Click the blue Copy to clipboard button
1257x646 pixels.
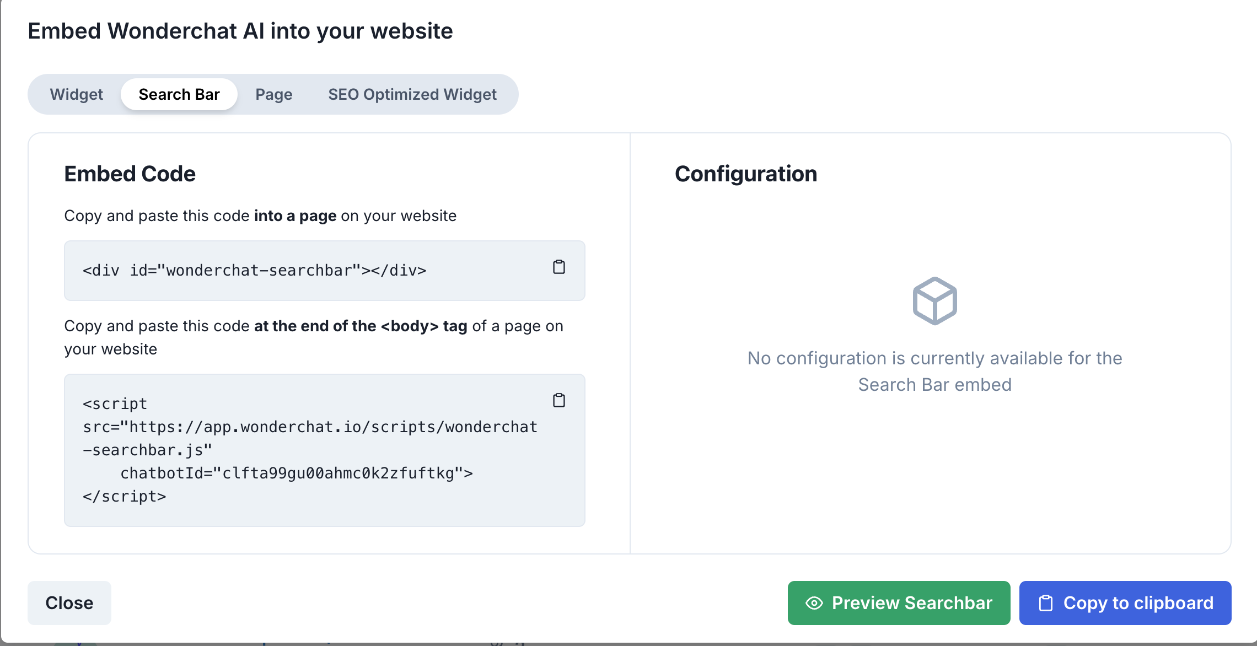(1125, 603)
